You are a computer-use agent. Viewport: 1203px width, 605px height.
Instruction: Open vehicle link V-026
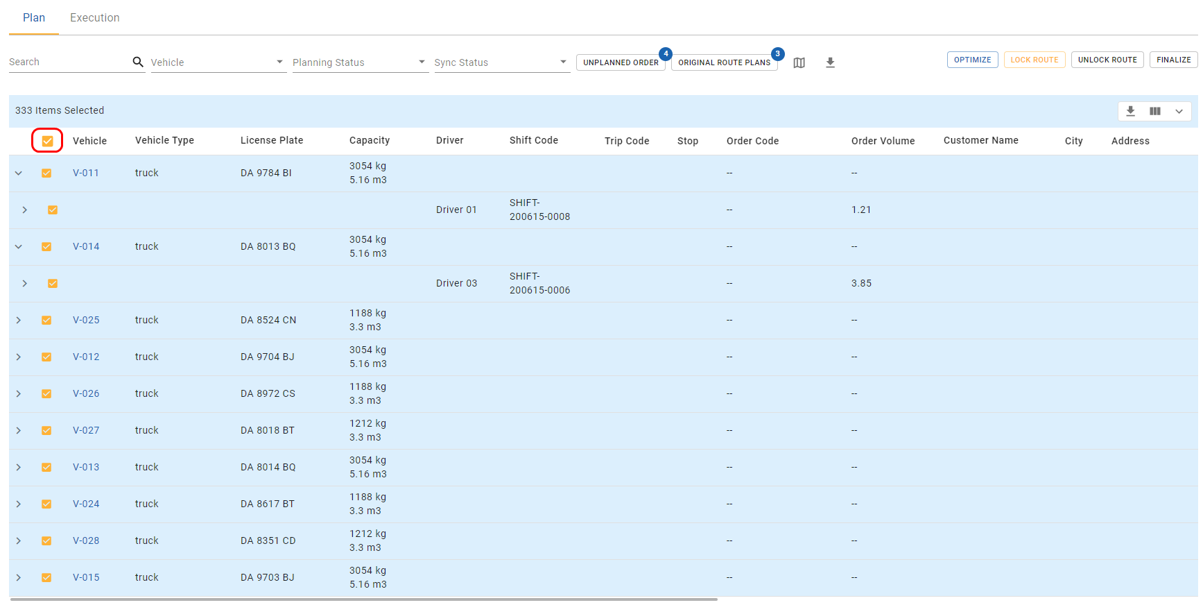coord(86,393)
